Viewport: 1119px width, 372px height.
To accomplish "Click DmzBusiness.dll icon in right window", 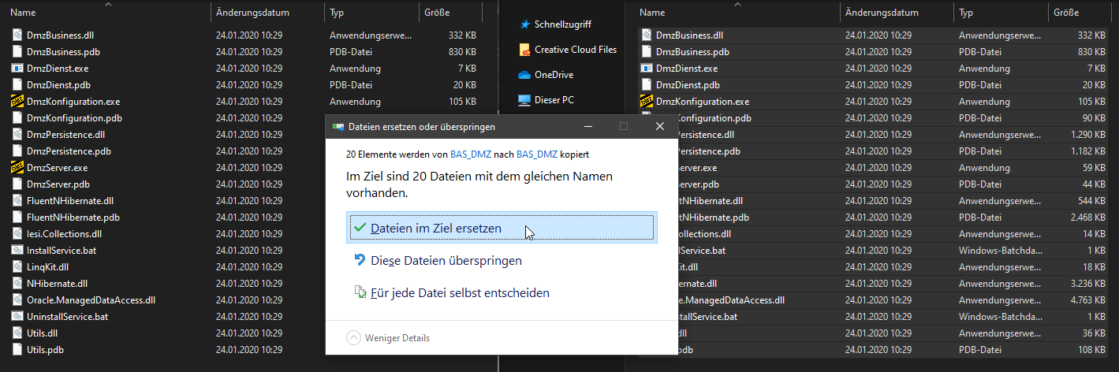I will [x=647, y=35].
